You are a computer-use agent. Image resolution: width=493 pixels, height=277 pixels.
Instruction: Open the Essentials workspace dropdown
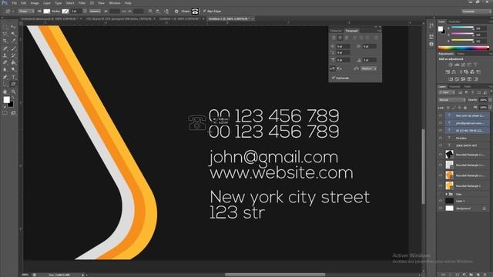point(476,12)
